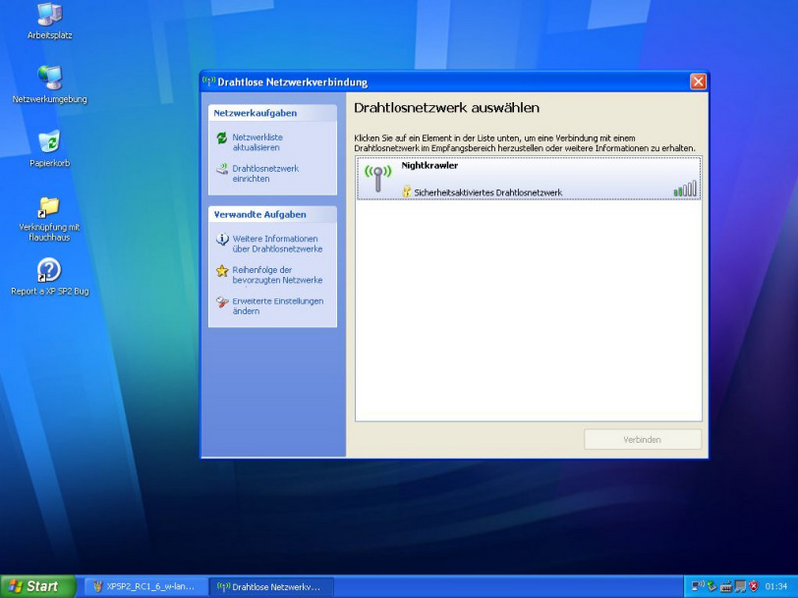Open Reihenfolge der bevorzugten Netzwerke link

coord(277,275)
